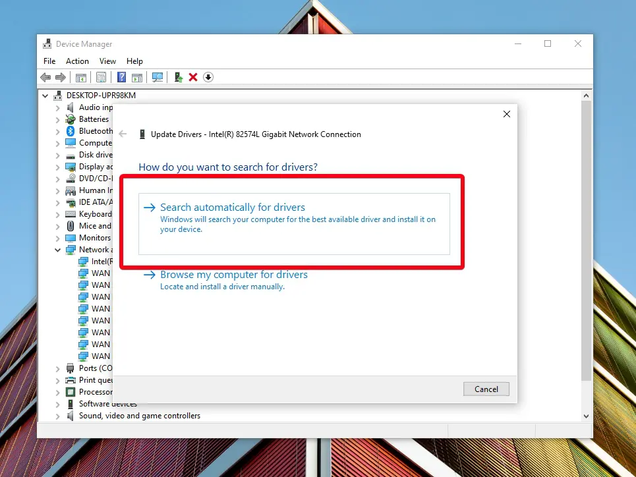
Task: Select the Processors tree row
Action: point(89,392)
